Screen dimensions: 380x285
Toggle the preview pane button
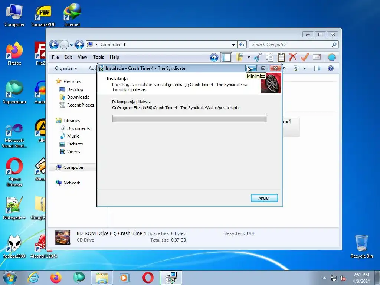click(317, 68)
